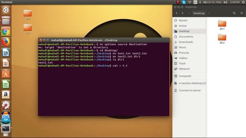Select dir2 folder in the Files window

[222, 39]
